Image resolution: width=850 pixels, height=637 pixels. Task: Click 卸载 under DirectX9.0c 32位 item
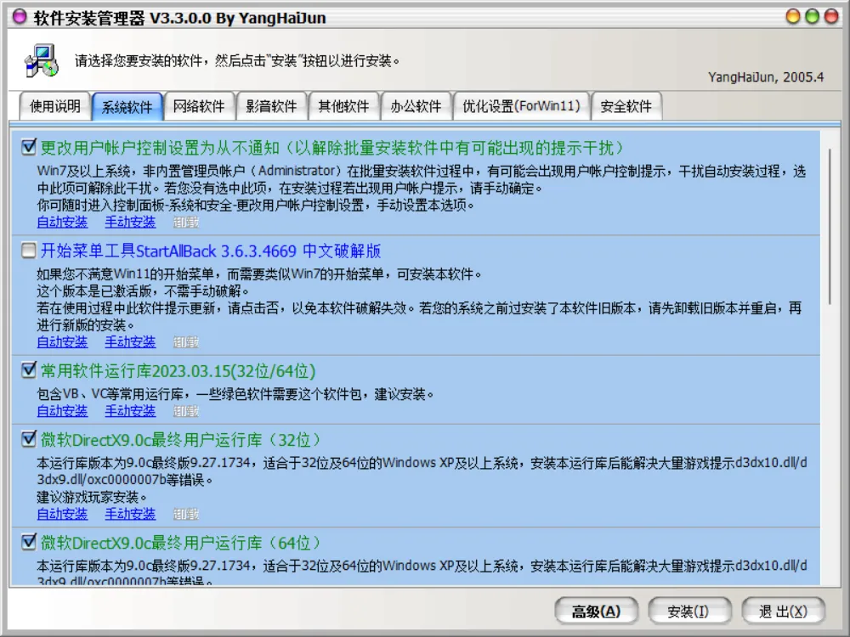pyautogui.click(x=186, y=514)
